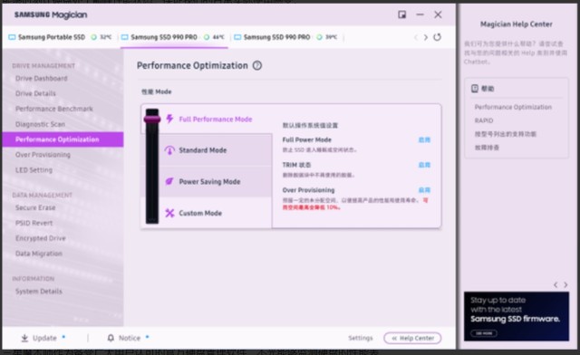Open Data Migration page

39,254
